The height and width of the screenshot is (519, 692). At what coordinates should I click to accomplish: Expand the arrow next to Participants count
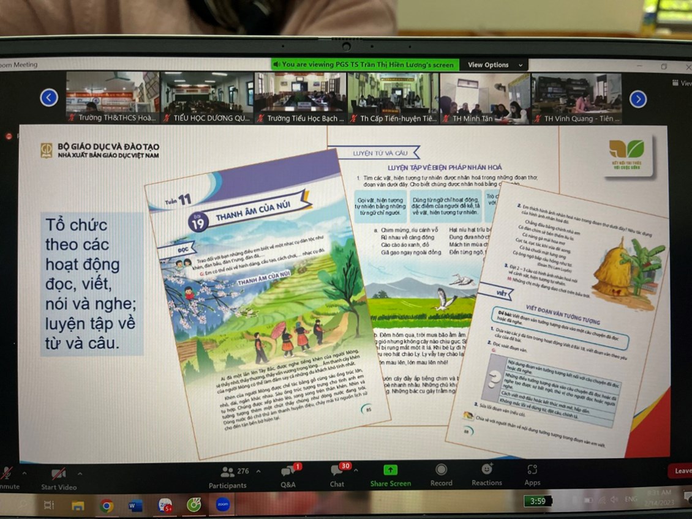[258, 471]
